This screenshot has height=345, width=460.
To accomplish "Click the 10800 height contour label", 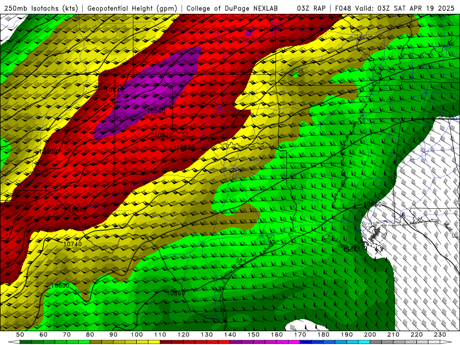I will [x=60, y=285].
